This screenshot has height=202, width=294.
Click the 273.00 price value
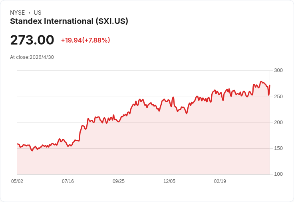pyautogui.click(x=32, y=40)
